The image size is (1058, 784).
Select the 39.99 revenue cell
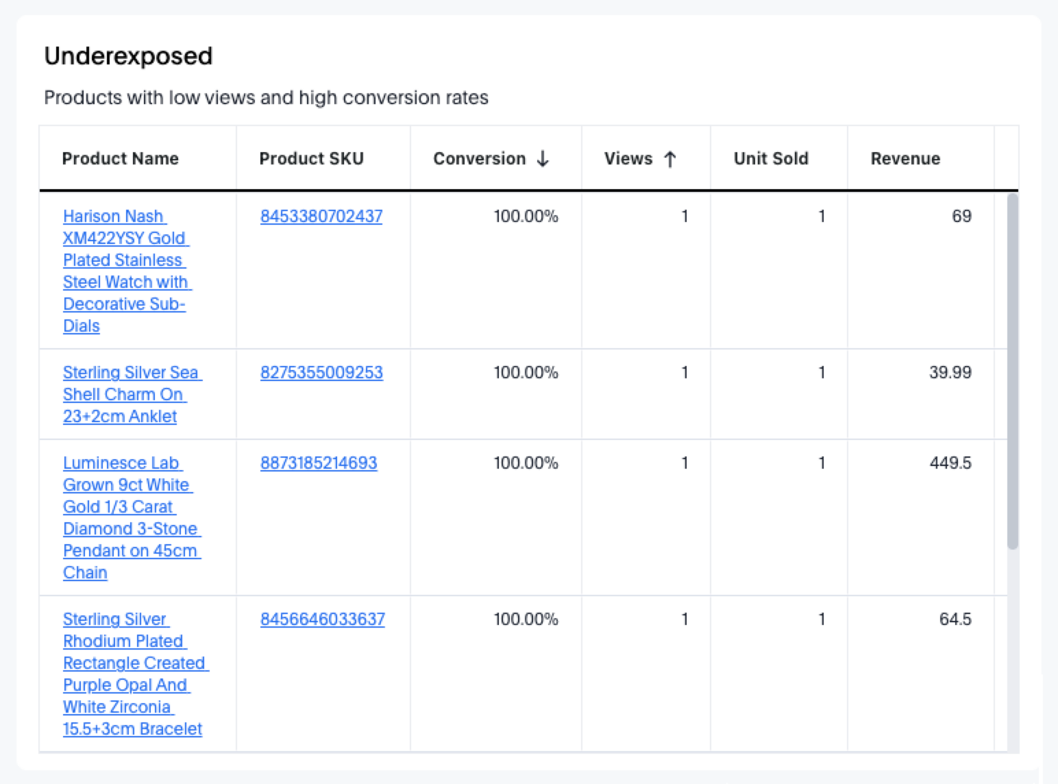pyautogui.click(x=950, y=373)
